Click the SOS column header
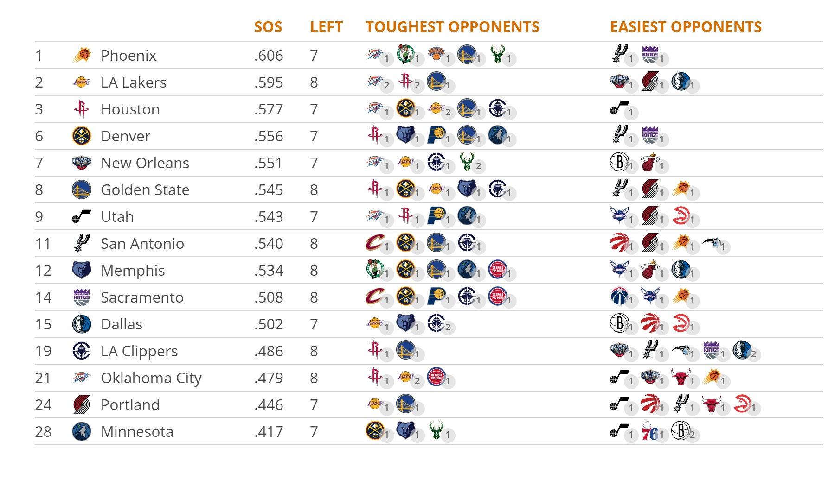 [x=268, y=27]
